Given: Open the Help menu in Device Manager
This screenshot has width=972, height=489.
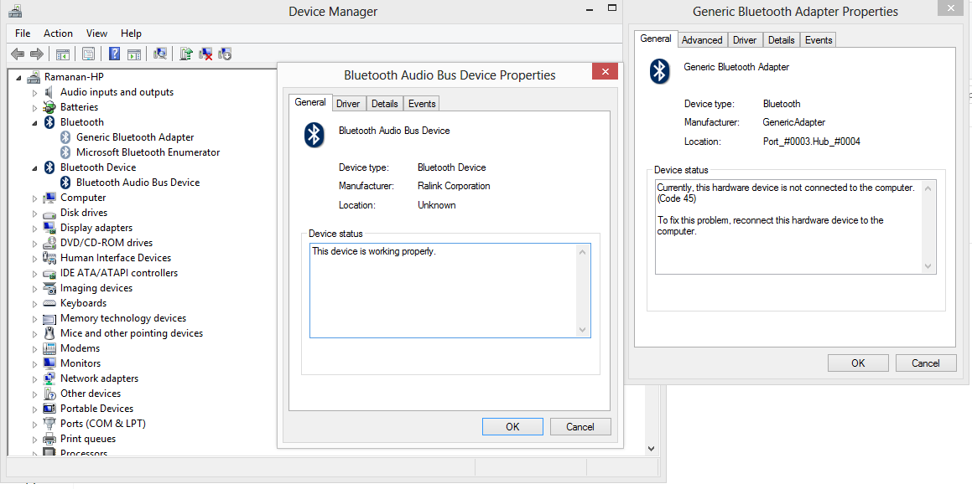Looking at the screenshot, I should point(131,33).
